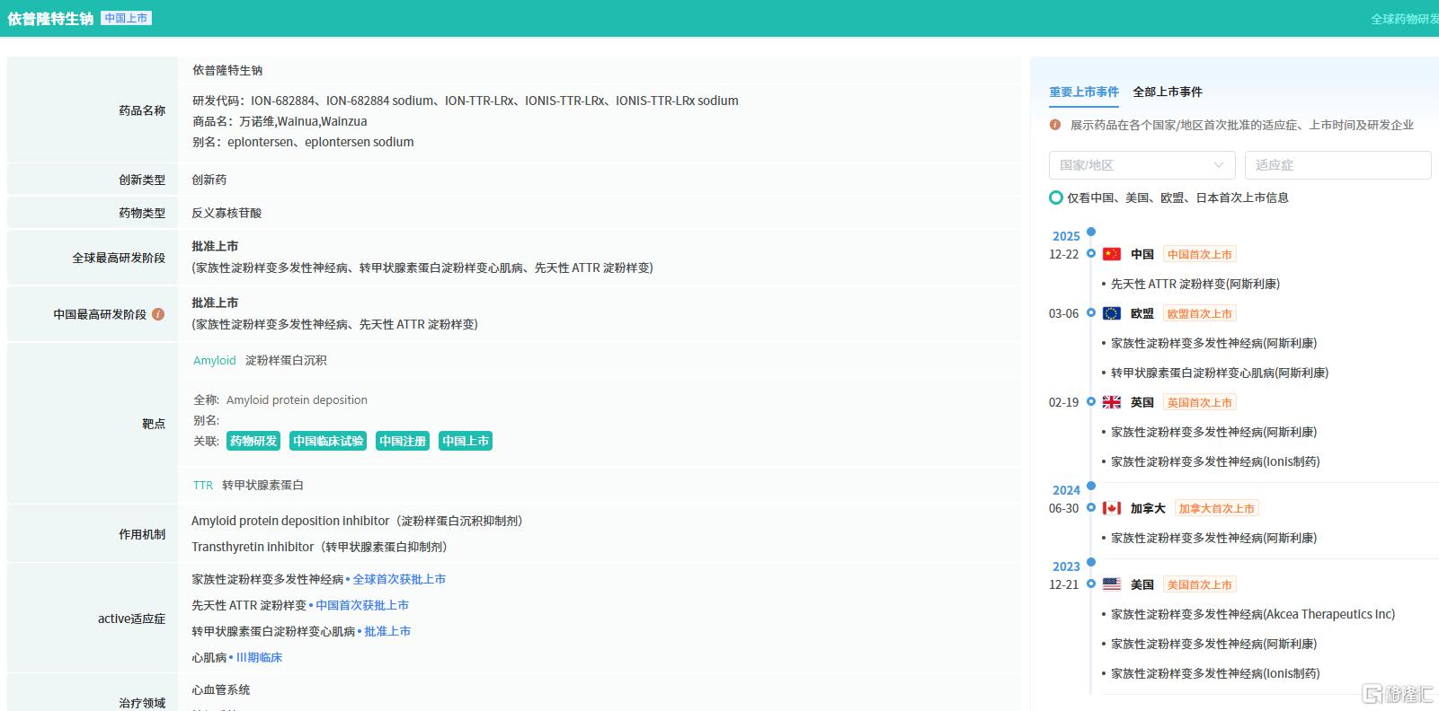Select the 重要上市事件 tab

pyautogui.click(x=1084, y=92)
